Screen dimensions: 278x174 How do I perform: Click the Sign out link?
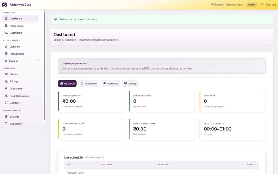coord(268,5)
